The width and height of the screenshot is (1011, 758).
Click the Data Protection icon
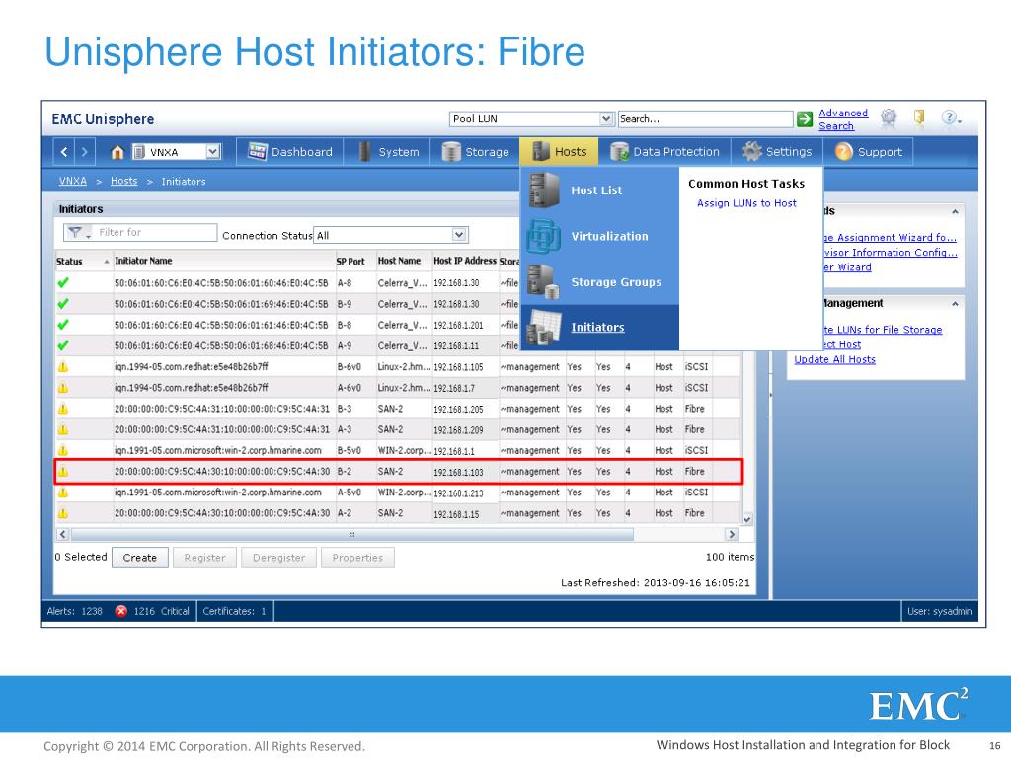[x=620, y=151]
